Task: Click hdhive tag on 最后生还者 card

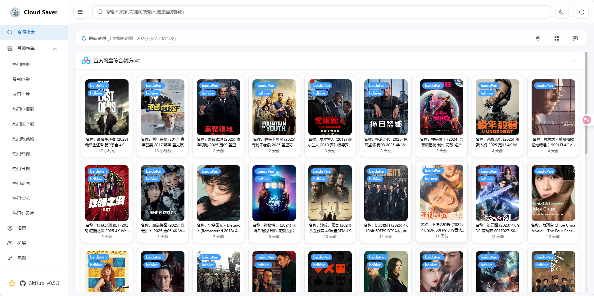Action: coord(96,93)
